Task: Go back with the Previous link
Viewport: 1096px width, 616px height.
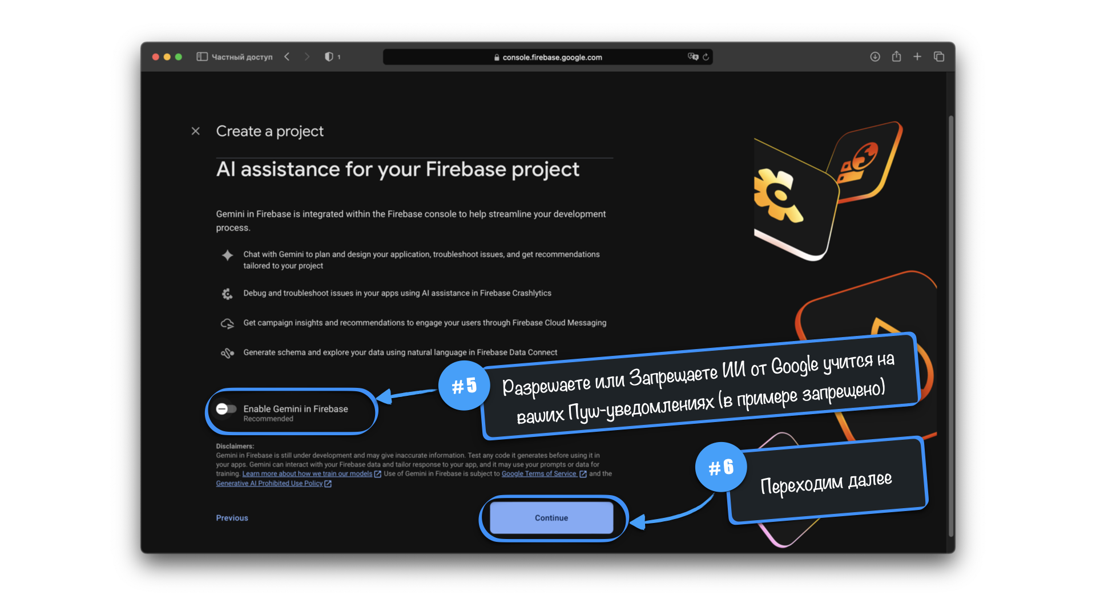Action: [232, 518]
